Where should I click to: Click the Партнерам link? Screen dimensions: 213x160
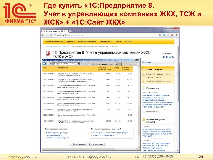[146, 62]
